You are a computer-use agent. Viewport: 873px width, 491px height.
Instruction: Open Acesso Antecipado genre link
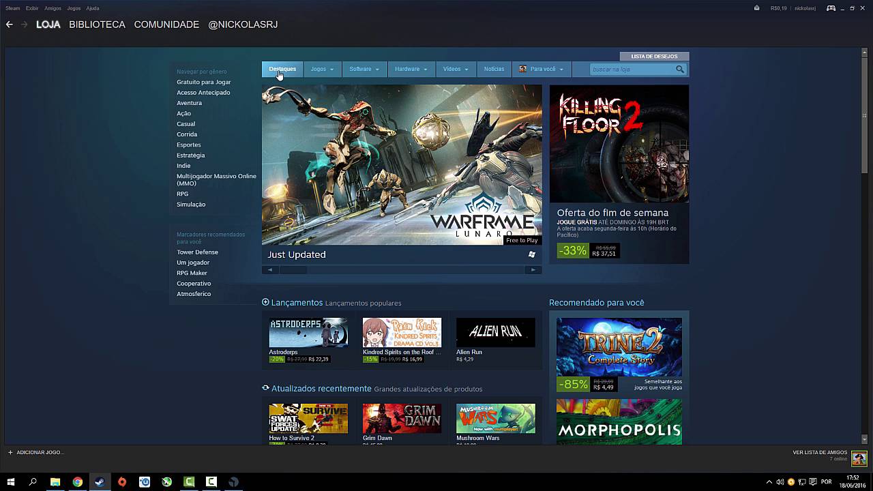coord(203,92)
